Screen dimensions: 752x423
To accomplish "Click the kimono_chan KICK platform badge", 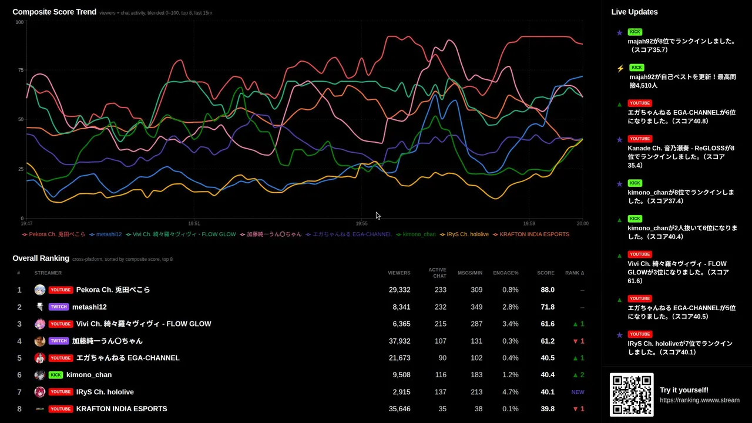I will [x=56, y=375].
